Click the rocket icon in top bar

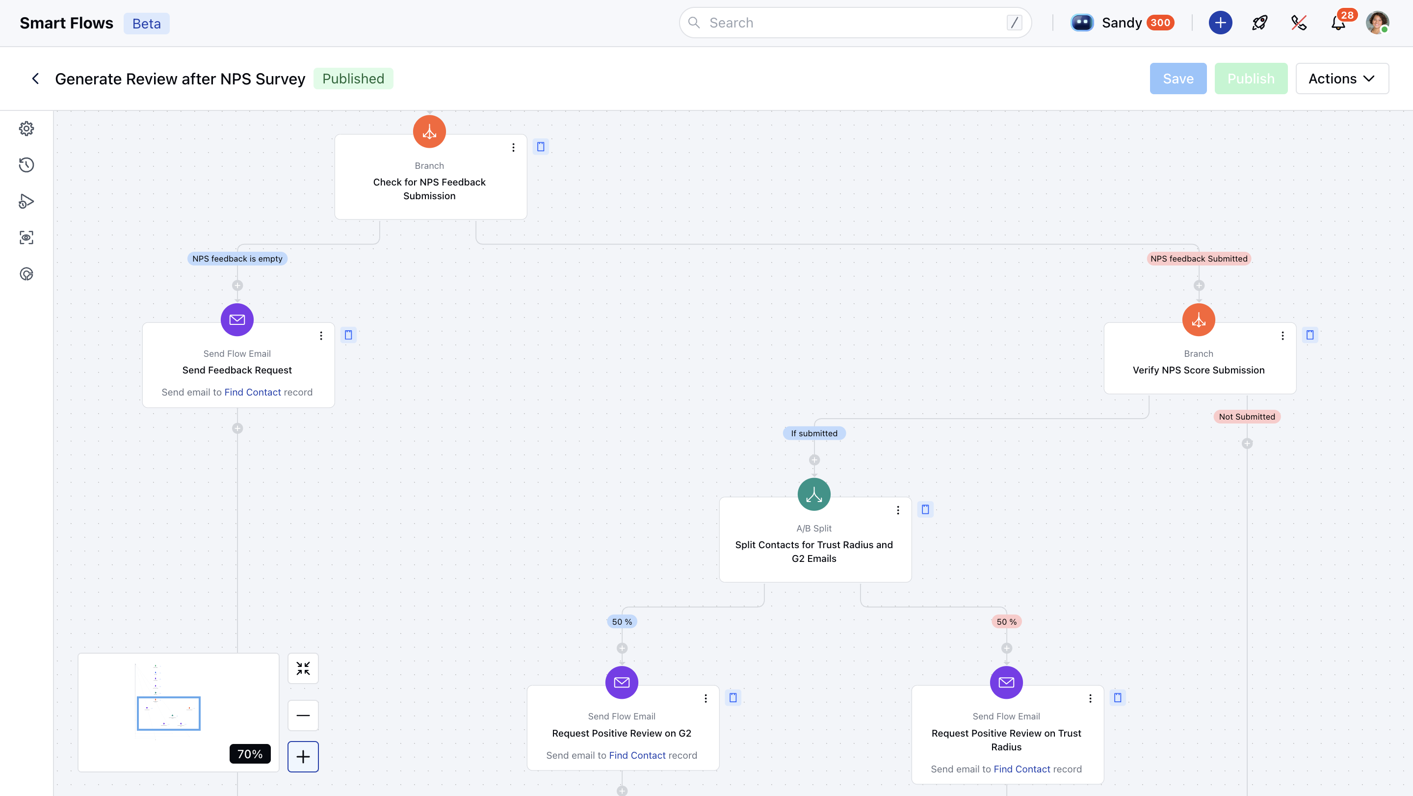click(1259, 23)
